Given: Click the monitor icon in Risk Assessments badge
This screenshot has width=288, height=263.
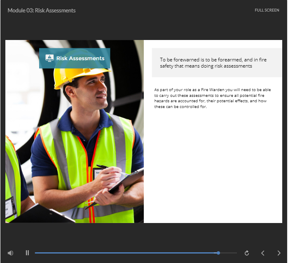Looking at the screenshot, I should [49, 59].
